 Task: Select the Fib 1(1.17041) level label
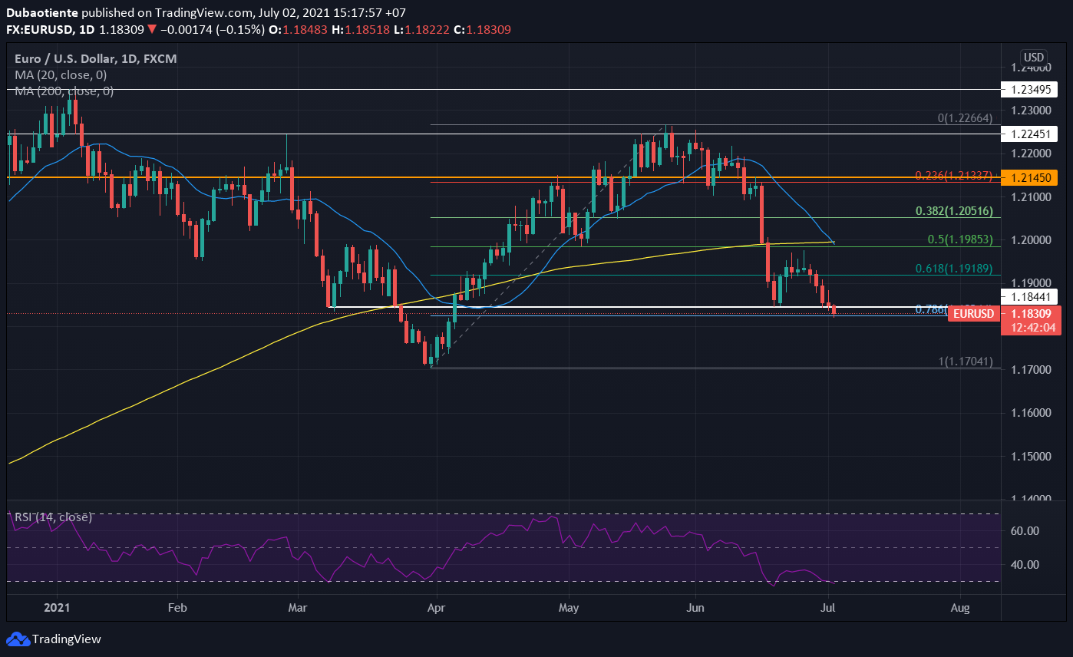pyautogui.click(x=966, y=361)
